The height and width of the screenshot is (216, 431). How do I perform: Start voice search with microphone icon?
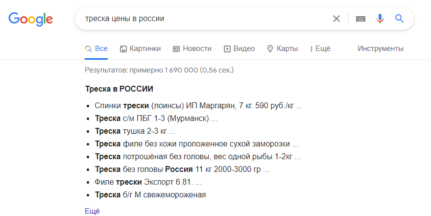click(380, 19)
